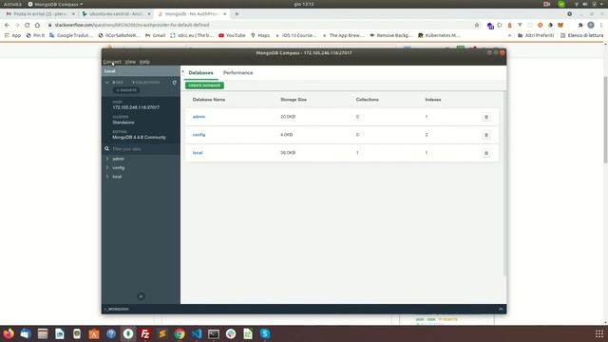The height and width of the screenshot is (342, 608).
Task: Expand the admin database in sidebar tree
Action: [107, 159]
